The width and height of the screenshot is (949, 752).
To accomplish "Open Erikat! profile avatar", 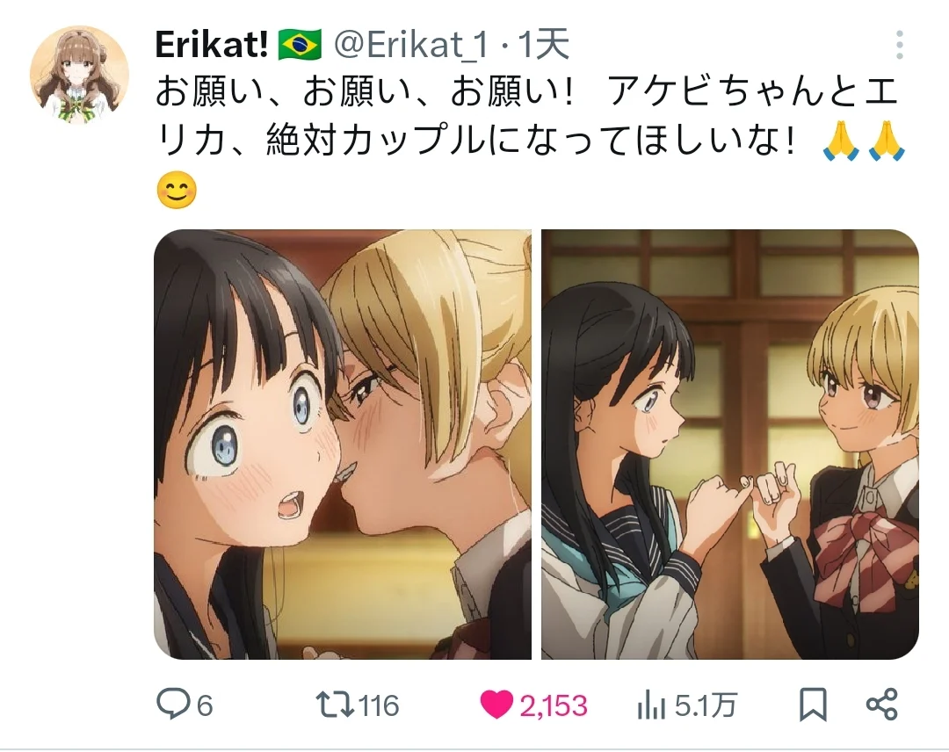I will pyautogui.click(x=79, y=75).
